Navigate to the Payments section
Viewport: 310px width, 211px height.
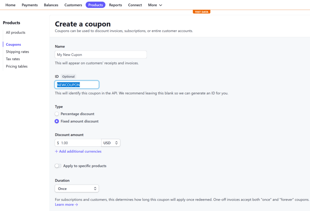(x=29, y=5)
